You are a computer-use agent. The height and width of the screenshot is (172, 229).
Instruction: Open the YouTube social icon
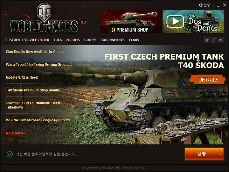[x=221, y=40]
